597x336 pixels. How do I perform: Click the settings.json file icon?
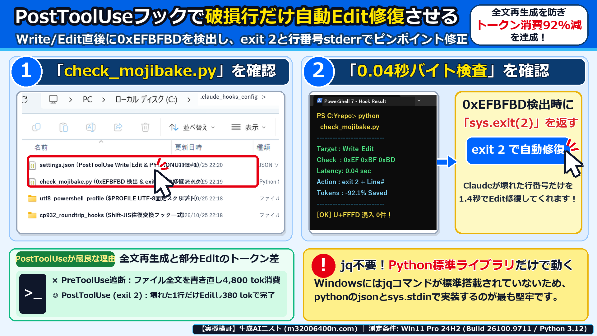coord(32,166)
